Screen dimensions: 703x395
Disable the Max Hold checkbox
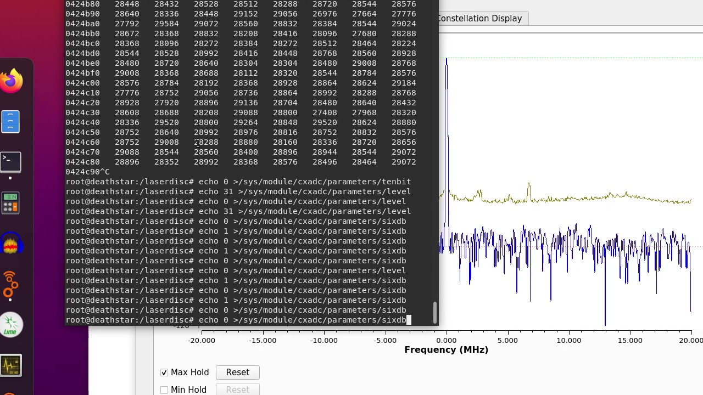coord(164,373)
